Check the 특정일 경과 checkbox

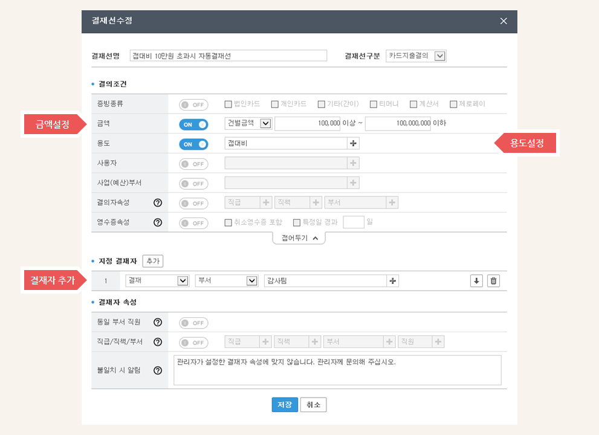[296, 222]
